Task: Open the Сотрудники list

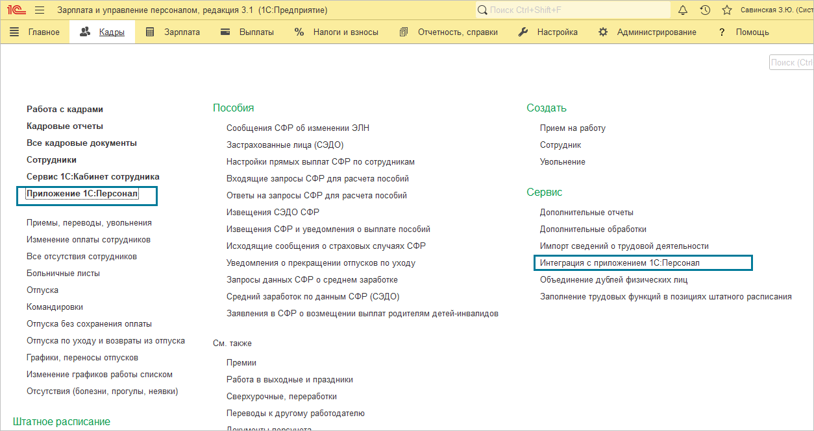Action: [51, 160]
